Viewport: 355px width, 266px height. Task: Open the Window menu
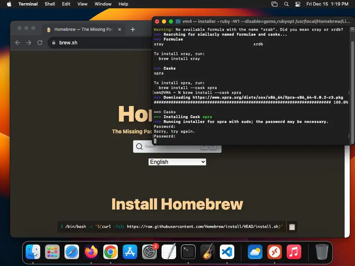(103, 4)
